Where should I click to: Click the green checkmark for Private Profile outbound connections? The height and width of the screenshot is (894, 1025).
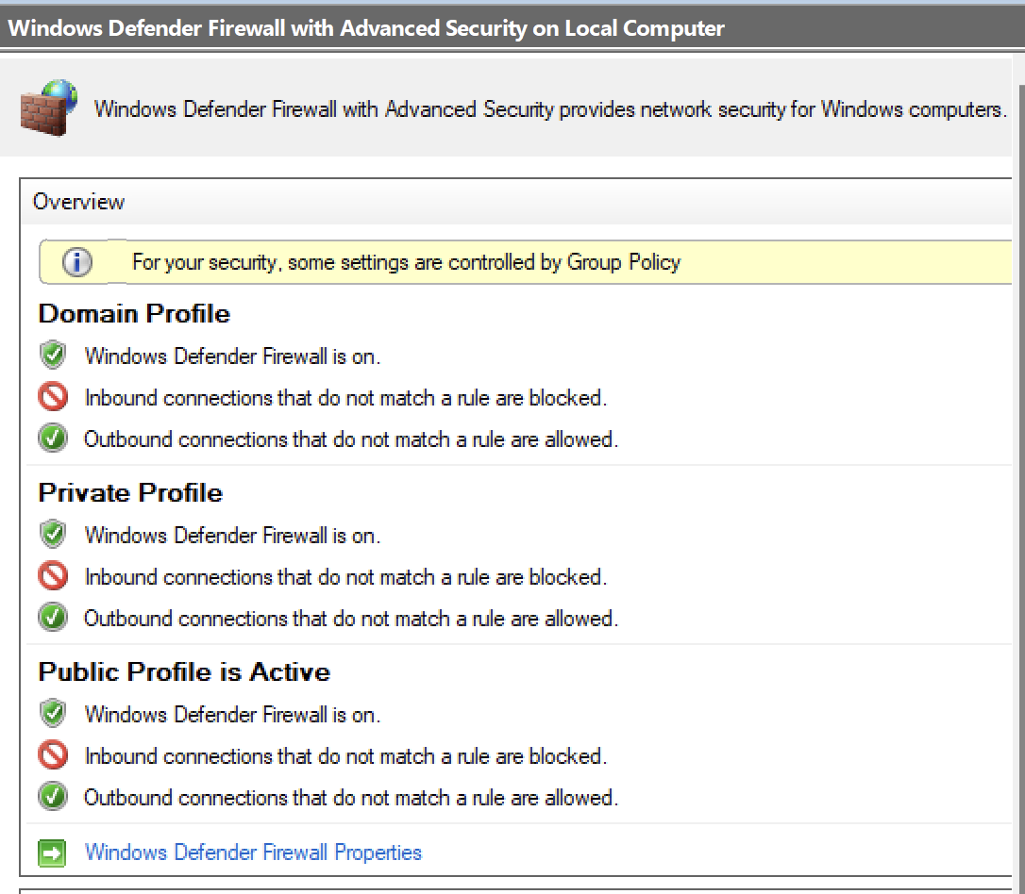[52, 619]
